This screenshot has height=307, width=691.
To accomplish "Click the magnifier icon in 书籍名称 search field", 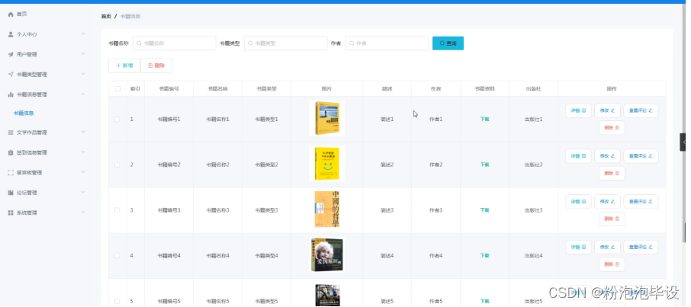I will click(x=140, y=43).
